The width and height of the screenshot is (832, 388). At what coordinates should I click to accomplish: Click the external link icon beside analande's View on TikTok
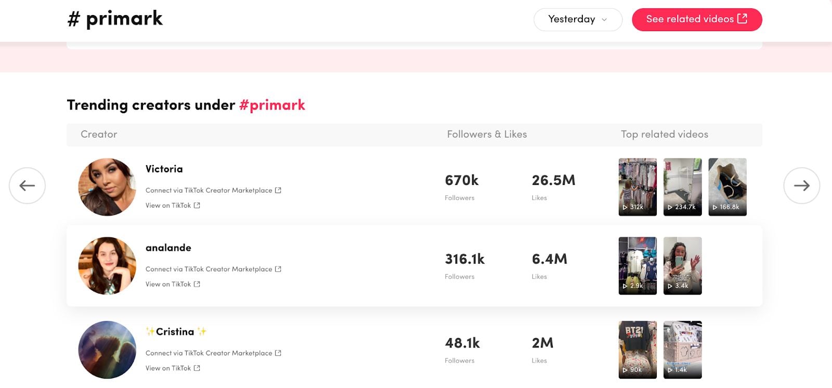tap(197, 284)
